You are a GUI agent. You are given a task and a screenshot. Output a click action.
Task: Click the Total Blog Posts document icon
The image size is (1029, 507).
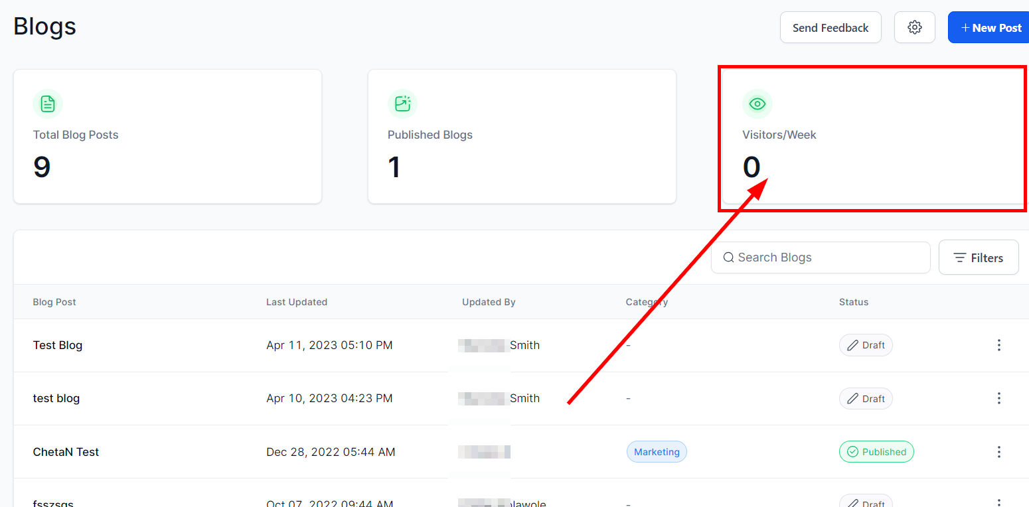coord(48,104)
